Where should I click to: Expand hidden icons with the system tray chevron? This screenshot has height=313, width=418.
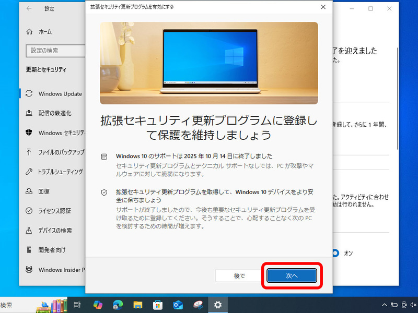[385, 305]
